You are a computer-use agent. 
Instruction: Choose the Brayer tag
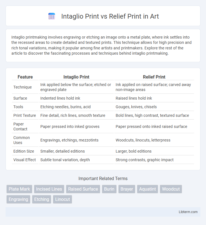(127, 189)
